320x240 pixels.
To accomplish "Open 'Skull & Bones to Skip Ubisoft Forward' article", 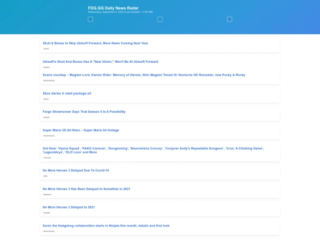I will point(95,43).
